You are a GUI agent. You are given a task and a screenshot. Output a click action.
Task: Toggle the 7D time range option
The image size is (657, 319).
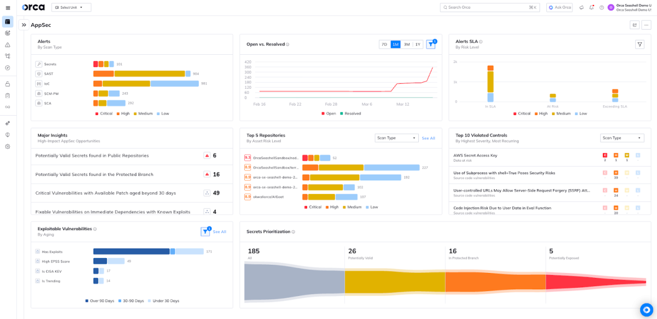point(384,44)
